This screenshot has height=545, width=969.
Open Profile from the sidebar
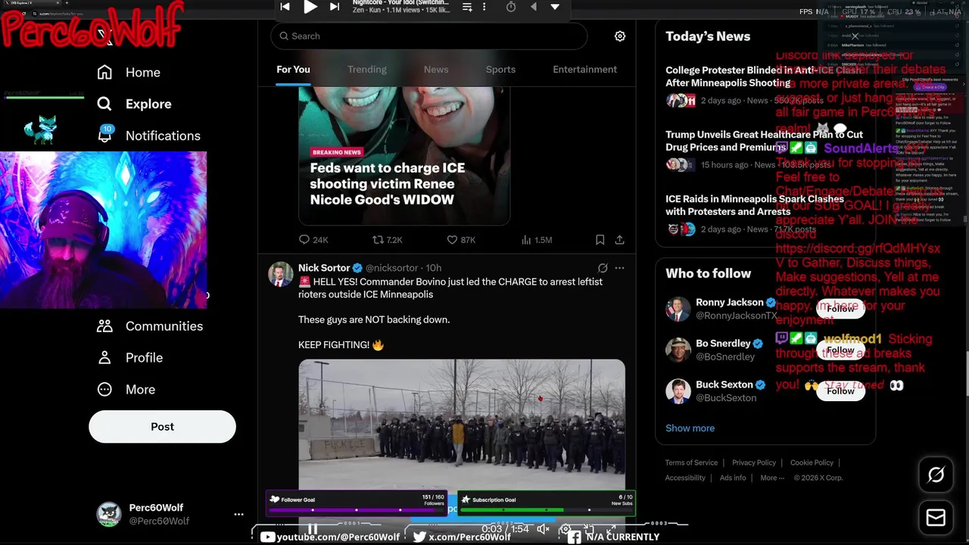(x=129, y=357)
